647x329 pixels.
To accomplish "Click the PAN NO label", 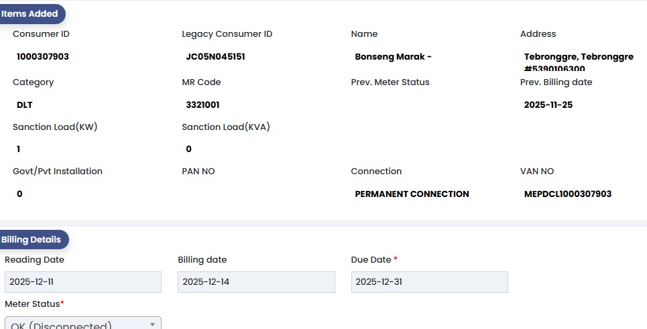I will pyautogui.click(x=198, y=172).
